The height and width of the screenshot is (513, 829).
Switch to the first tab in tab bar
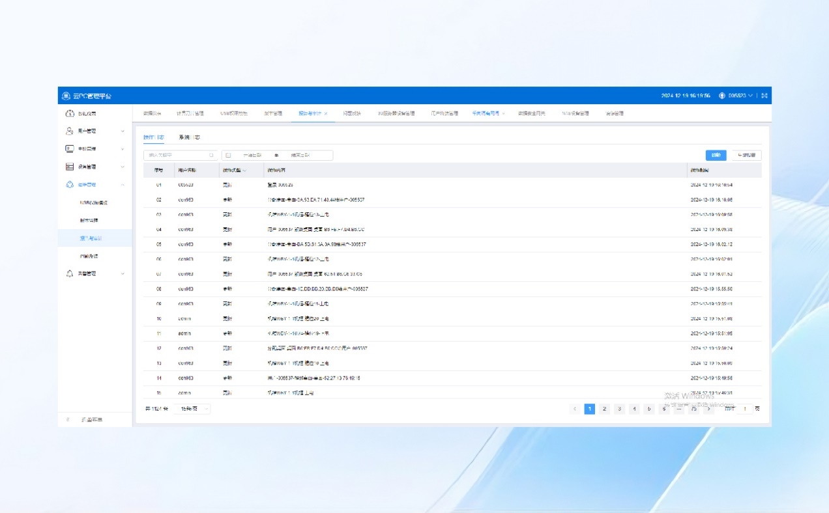(x=152, y=113)
